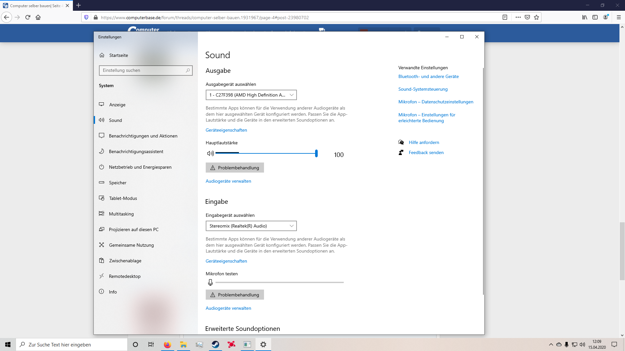Expand Eingabegerät Stereomix dropdown
625x351 pixels.
click(x=251, y=226)
